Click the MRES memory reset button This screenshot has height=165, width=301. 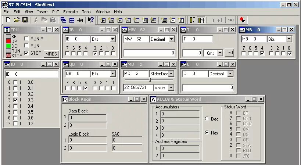[x=51, y=54]
